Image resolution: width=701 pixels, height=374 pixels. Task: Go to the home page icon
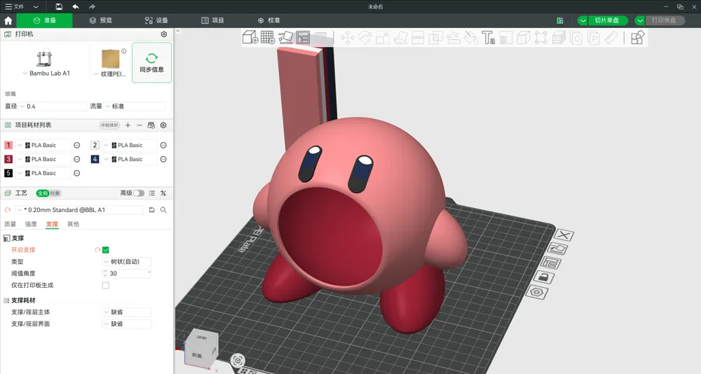coord(8,20)
